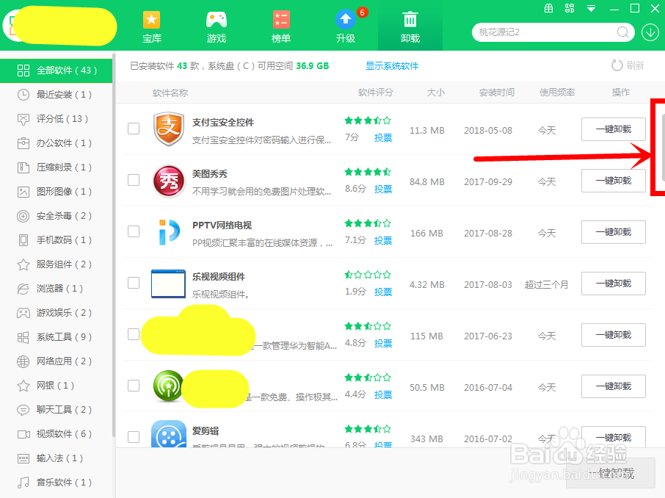Viewport: 665px width, 498px height.
Task: Open 浏览器 (1) category
Action: coord(56,289)
